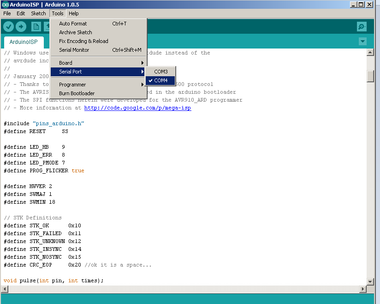Screen dimensions: 380x304
Task: Open the File menu
Action: pos(7,13)
